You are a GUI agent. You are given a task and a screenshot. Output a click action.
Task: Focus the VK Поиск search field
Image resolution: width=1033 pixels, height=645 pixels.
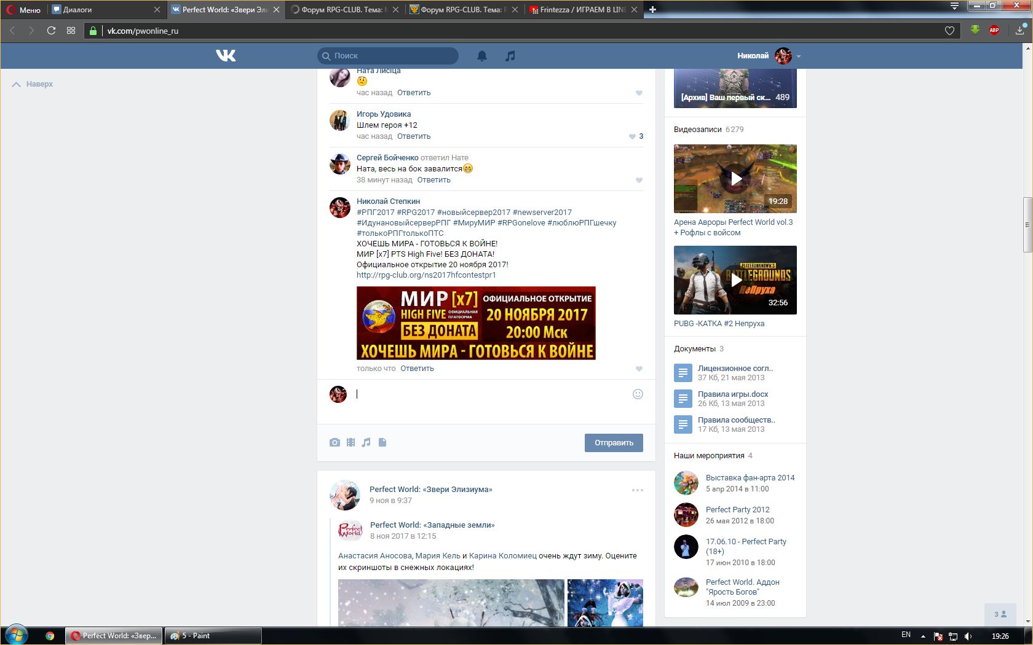click(x=388, y=56)
